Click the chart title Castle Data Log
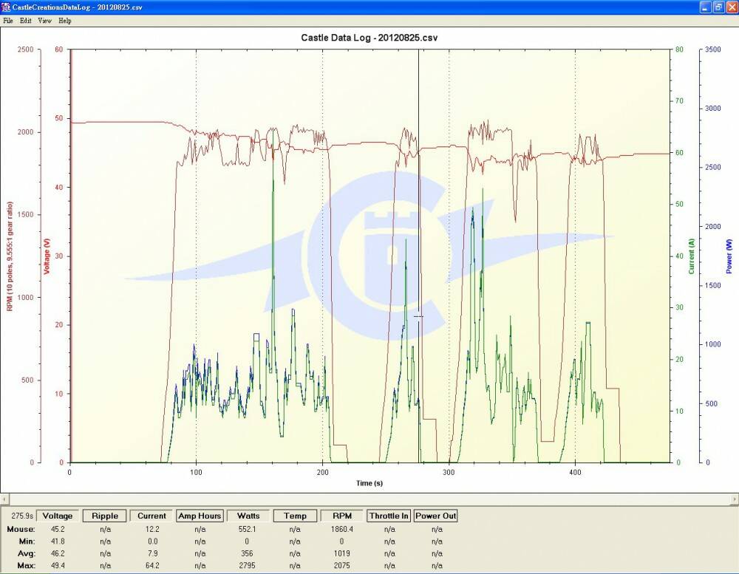This screenshot has height=574, width=739. pos(369,38)
